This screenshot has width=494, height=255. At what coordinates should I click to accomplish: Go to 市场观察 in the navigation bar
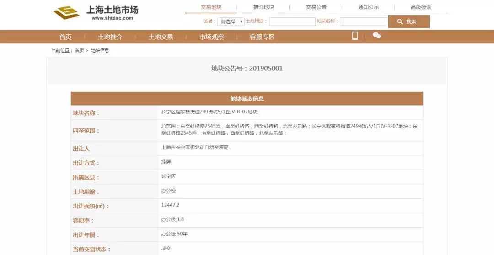pos(211,37)
